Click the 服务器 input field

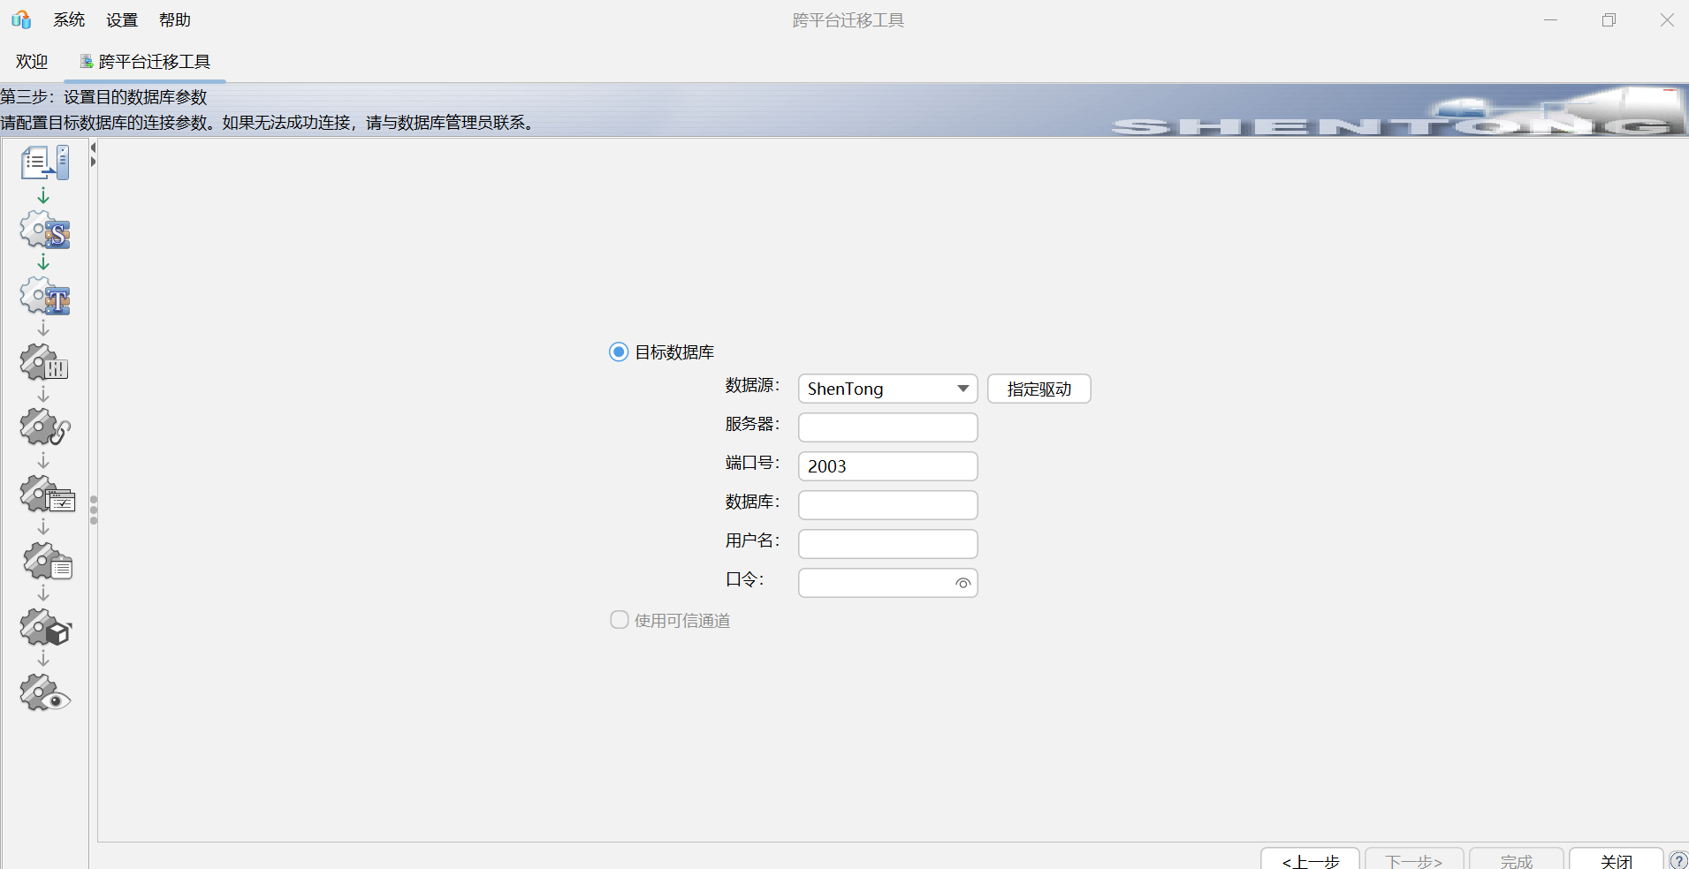pos(887,427)
